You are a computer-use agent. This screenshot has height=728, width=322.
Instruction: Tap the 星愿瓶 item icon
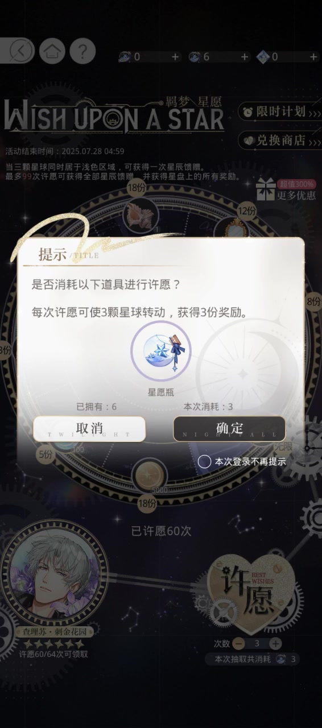(160, 353)
